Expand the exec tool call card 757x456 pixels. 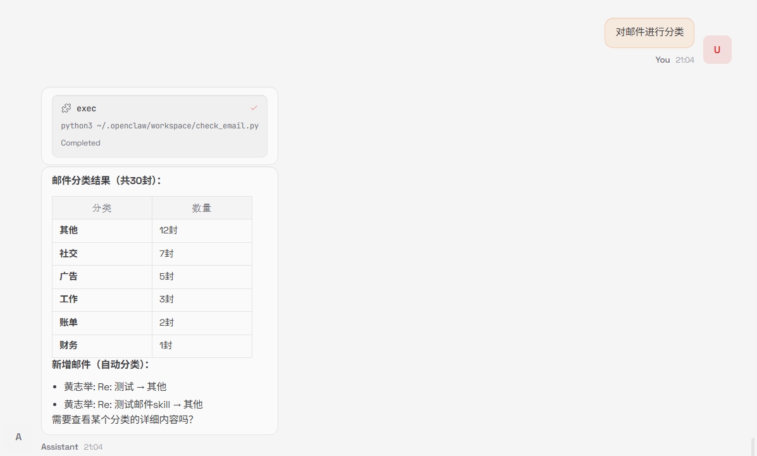pos(159,109)
